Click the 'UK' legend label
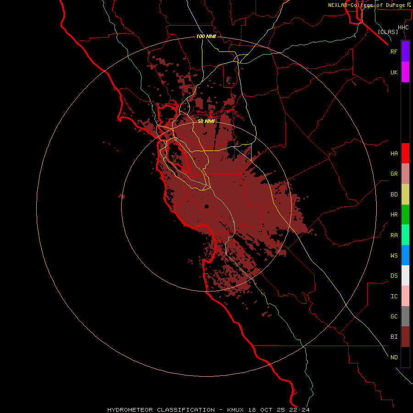The width and height of the screenshot is (413, 413). pyautogui.click(x=394, y=72)
